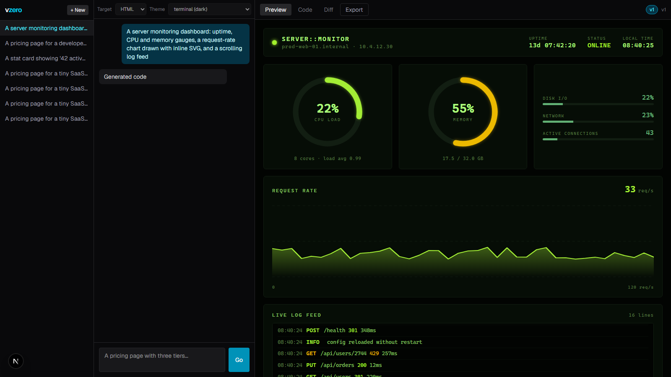Open the round N badge icon
The width and height of the screenshot is (671, 377).
coord(16,361)
